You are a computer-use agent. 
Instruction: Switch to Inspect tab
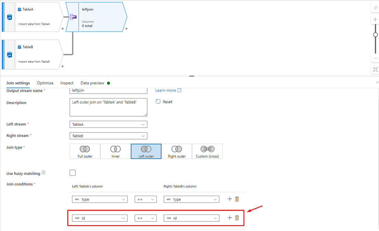point(67,83)
